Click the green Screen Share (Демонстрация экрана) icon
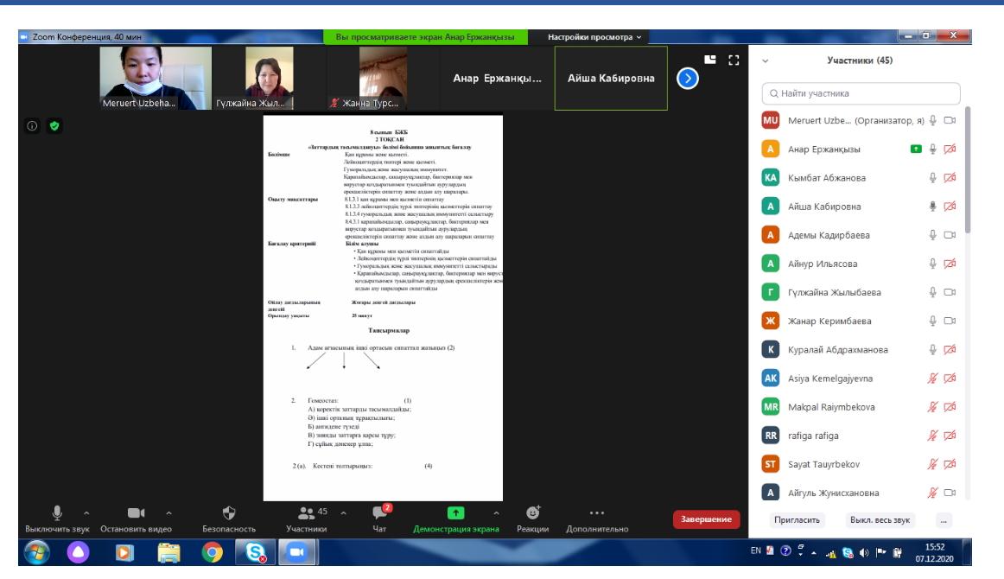Viewport: 1004px width, 579px height. click(454, 512)
